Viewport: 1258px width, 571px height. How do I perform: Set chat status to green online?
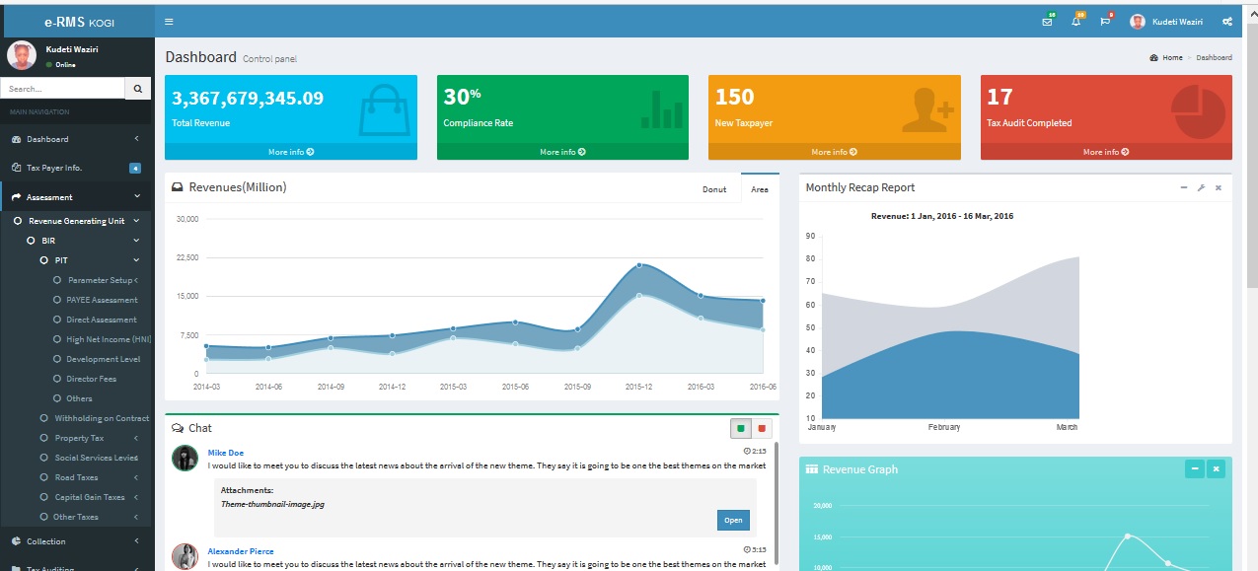click(740, 428)
